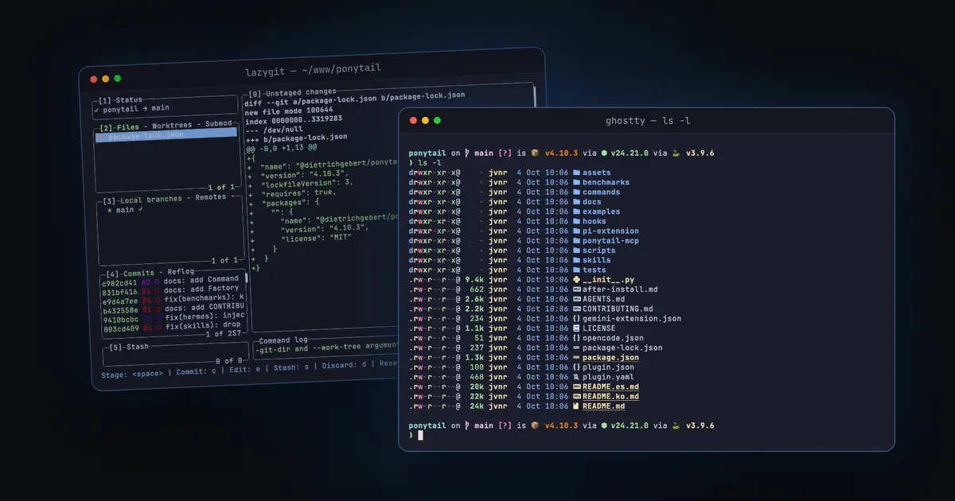Screen dimensions: 955x501
Task: Click the +++ b/package-lock.json diff line
Action: point(296,137)
